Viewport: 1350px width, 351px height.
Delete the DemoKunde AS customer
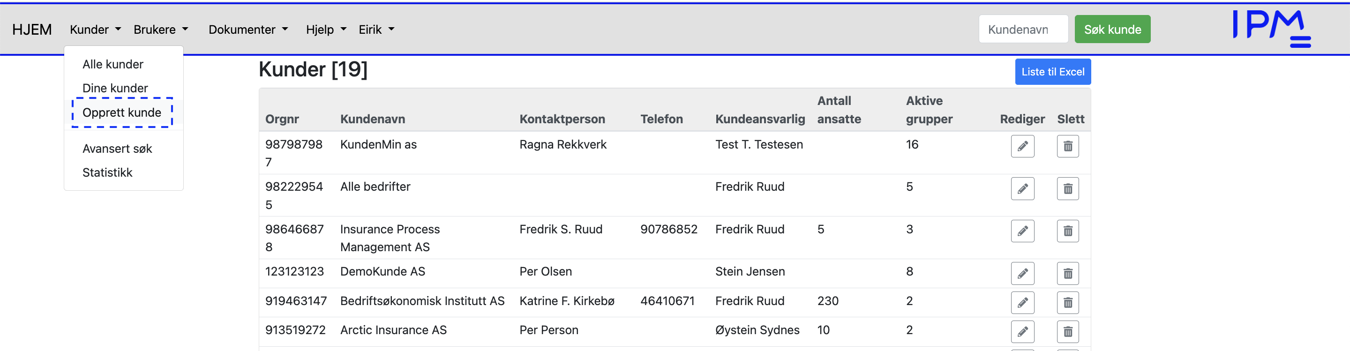tap(1067, 274)
